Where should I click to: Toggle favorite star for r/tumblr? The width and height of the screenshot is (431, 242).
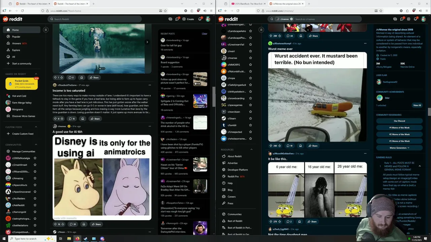pos(251,125)
